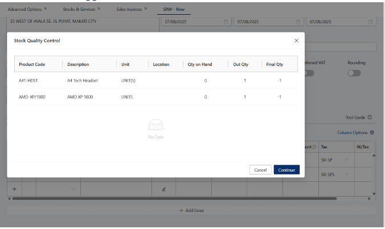The image size is (385, 229).
Task: Click scroll up arrow of table
Action: pyautogui.click(x=374, y=155)
